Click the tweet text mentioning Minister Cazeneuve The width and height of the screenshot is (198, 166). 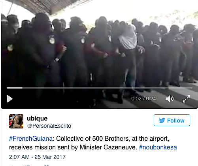[x=93, y=143]
